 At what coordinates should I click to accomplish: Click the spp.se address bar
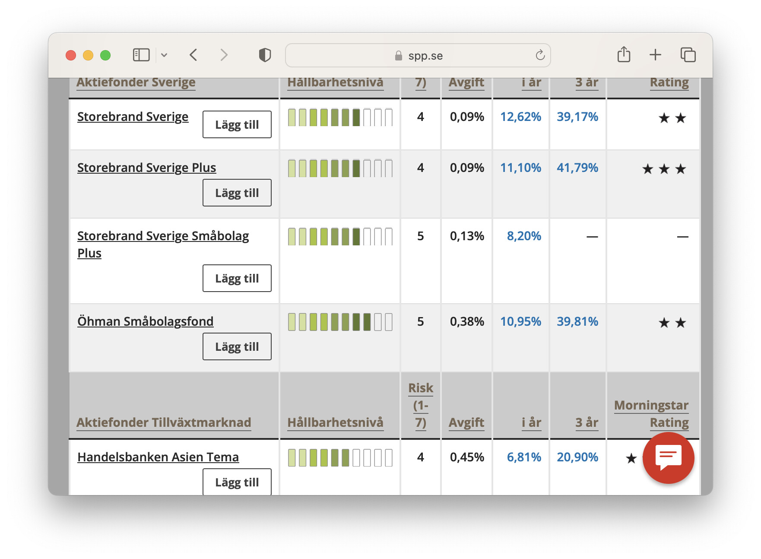(x=418, y=55)
